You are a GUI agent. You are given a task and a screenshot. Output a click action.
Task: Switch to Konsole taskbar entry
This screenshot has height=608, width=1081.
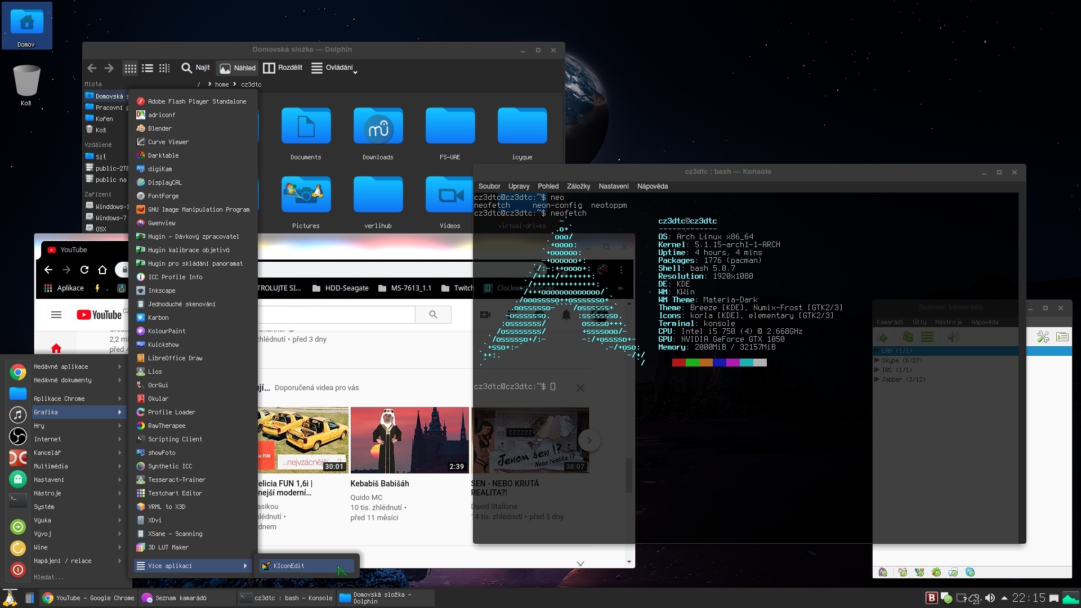click(x=286, y=598)
